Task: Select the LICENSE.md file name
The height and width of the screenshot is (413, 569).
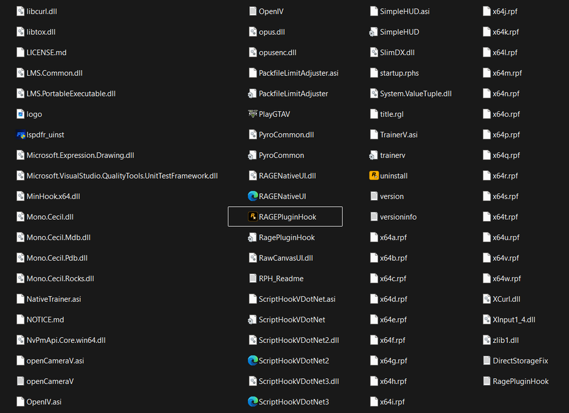Action: point(47,52)
